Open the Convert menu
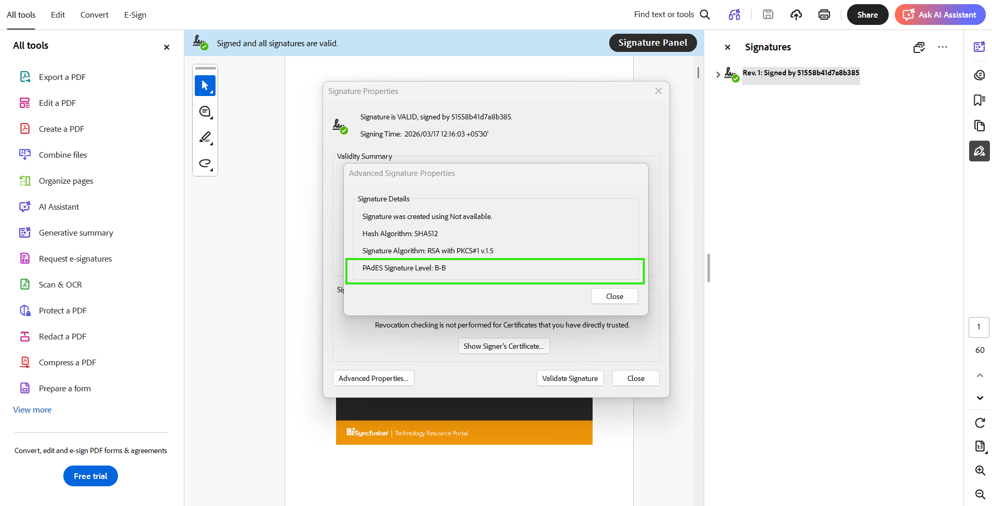 click(x=95, y=15)
